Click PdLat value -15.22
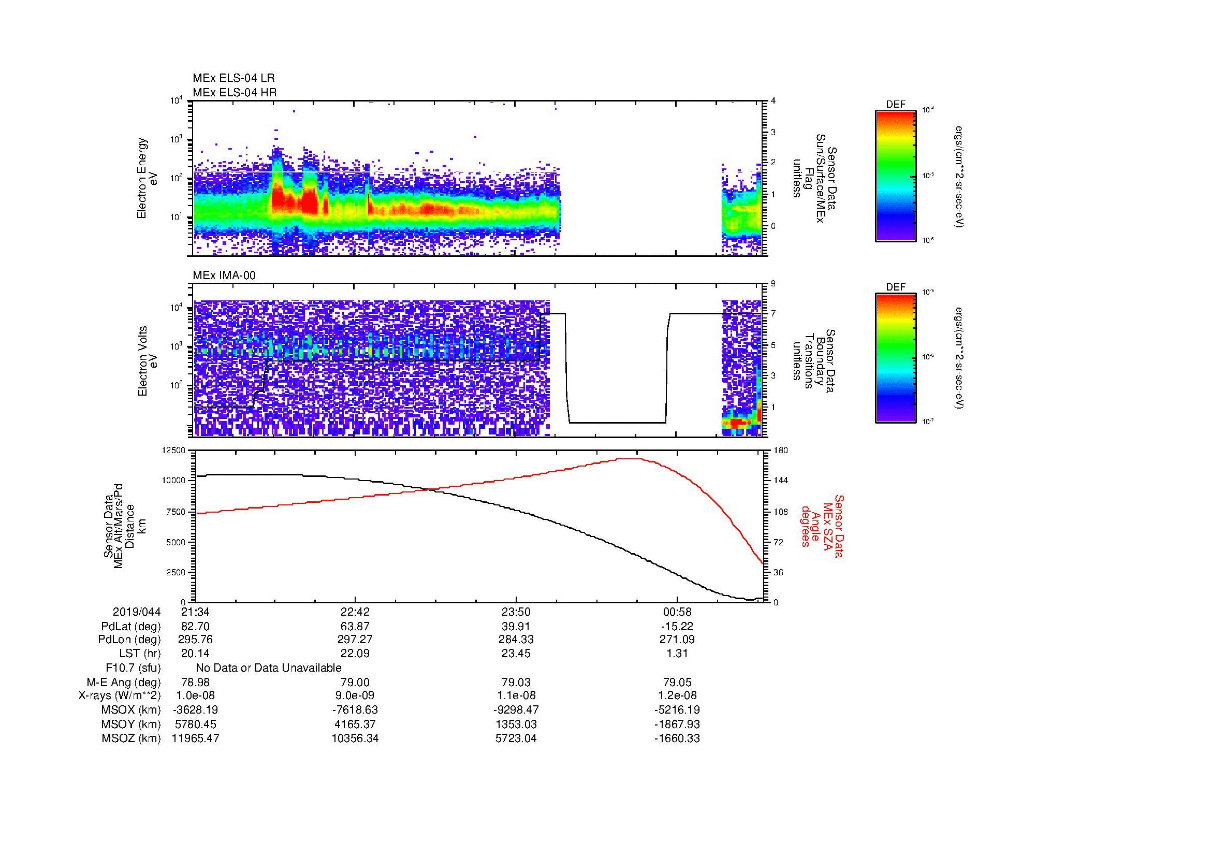The image size is (1211, 856). pos(677,627)
